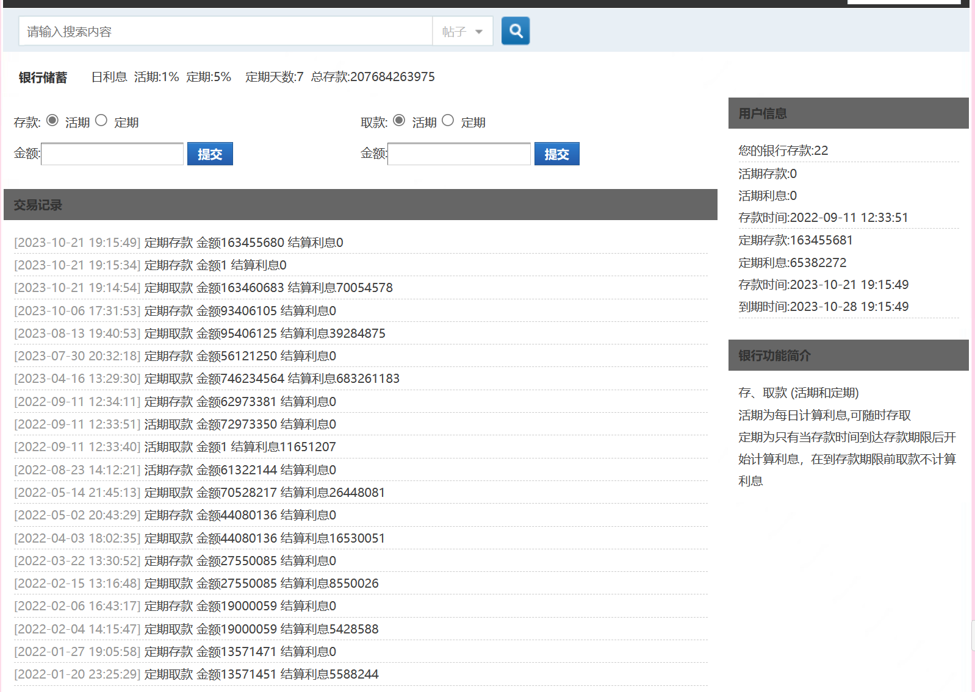Click 您的银行存款:22 balance line
This screenshot has height=692, width=975.
coord(783,151)
